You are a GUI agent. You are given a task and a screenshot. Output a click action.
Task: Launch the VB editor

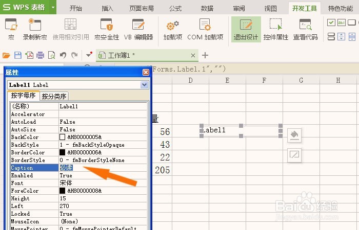[x=138, y=29]
